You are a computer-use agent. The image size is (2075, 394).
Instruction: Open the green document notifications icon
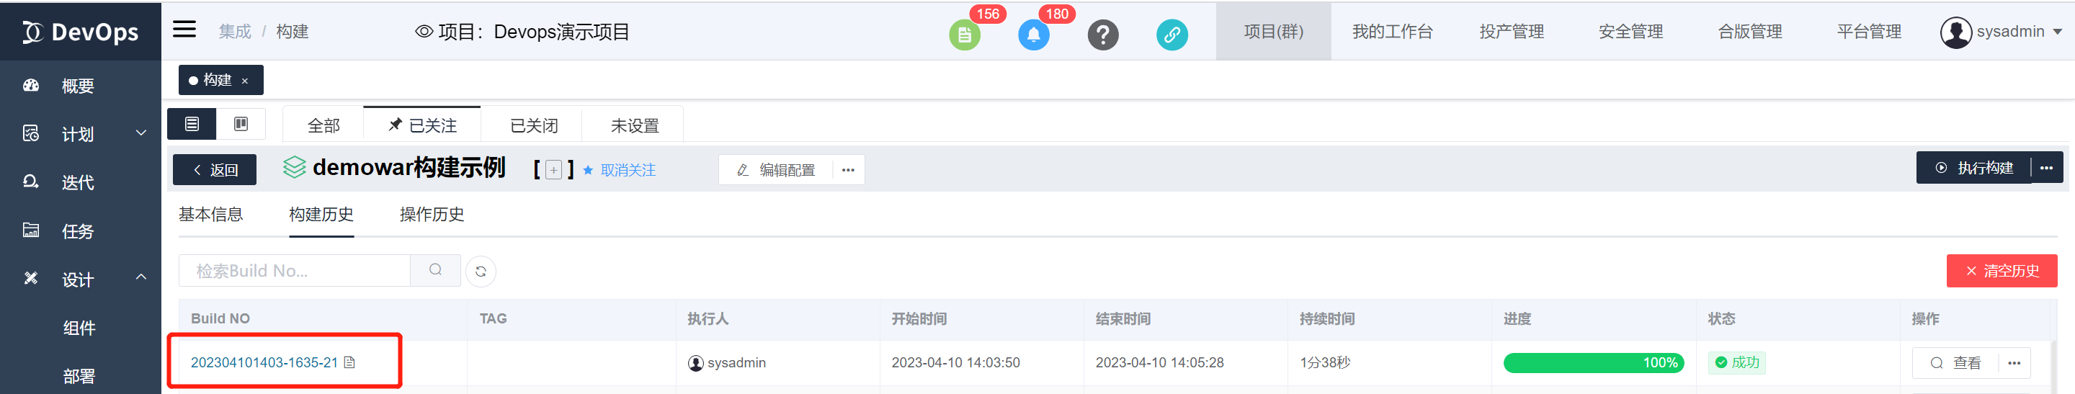coord(964,35)
